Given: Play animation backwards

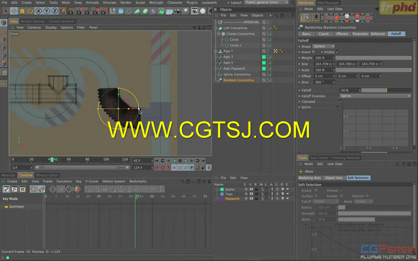Looking at the screenshot, I should pos(175,161).
